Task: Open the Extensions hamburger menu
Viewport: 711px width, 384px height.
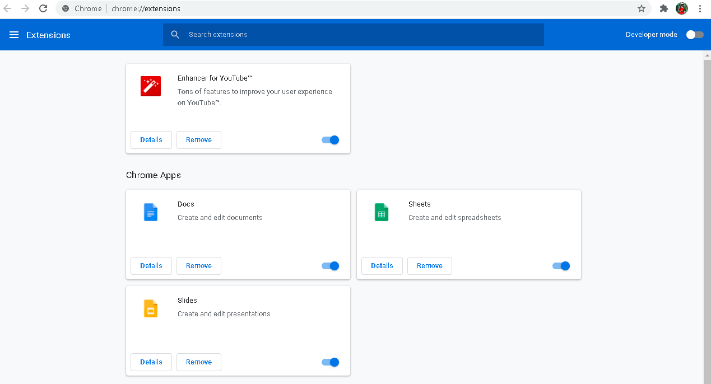Action: pos(14,35)
